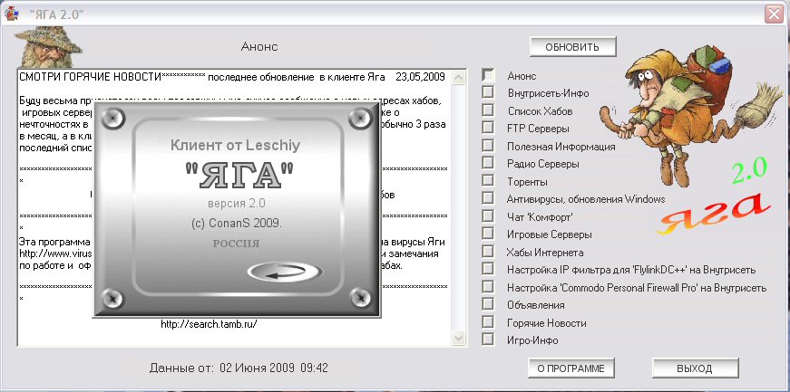Click the ВЫХОД button
The height and width of the screenshot is (392, 790).
point(695,368)
